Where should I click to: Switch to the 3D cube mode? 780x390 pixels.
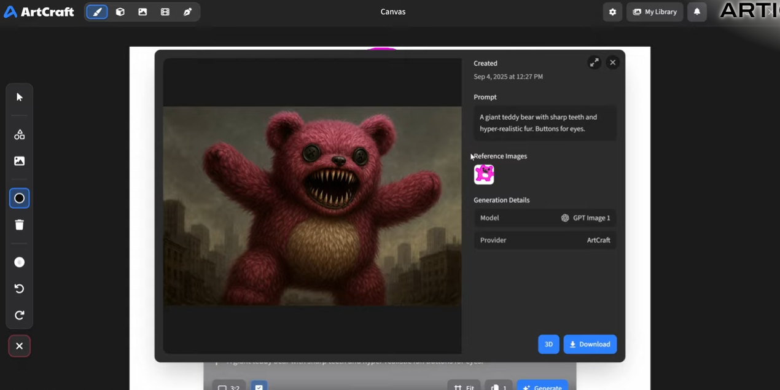pos(120,12)
